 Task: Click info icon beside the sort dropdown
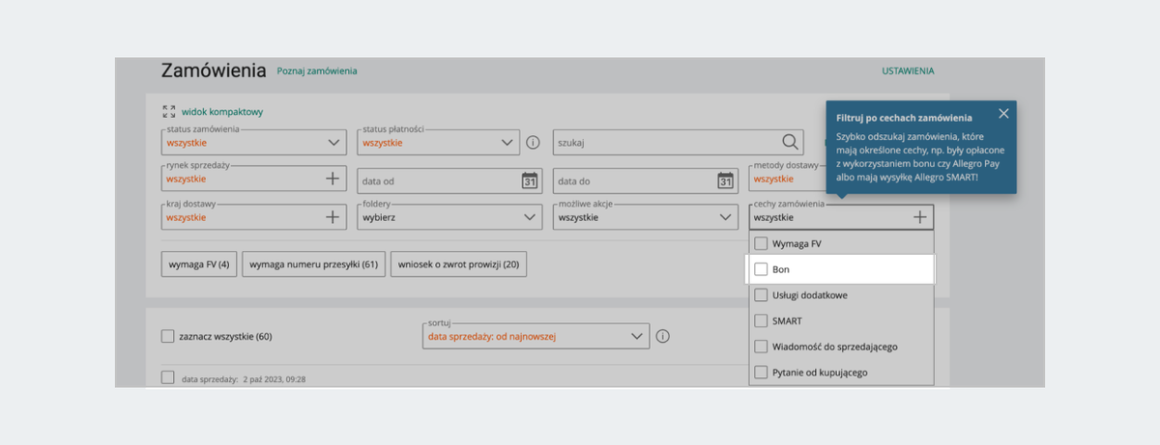pos(662,337)
